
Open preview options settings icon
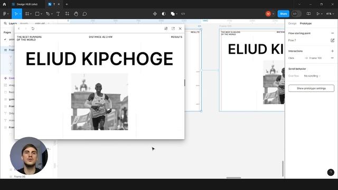point(166,28)
